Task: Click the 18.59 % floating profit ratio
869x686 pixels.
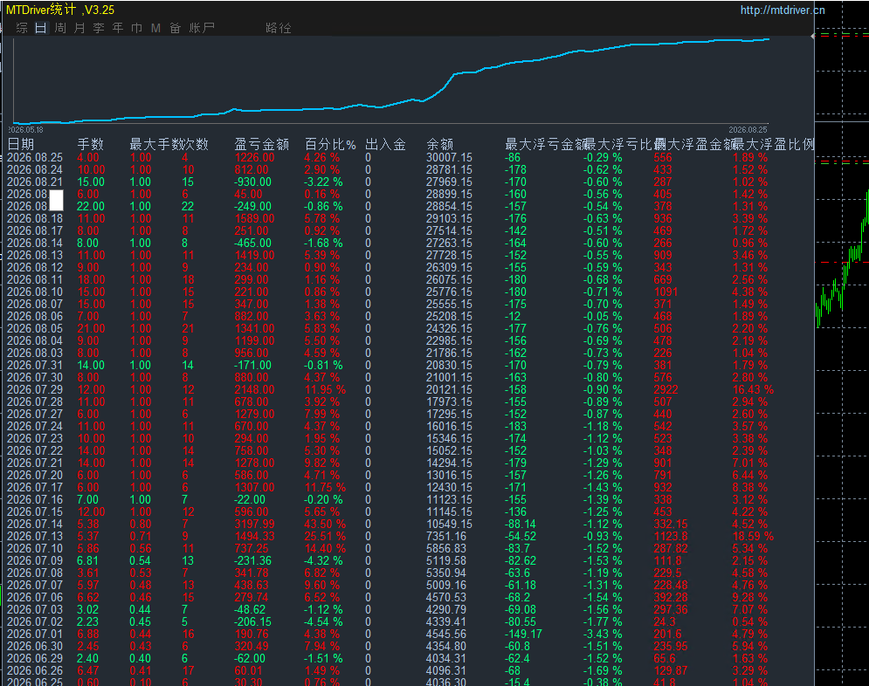Action: tap(753, 536)
